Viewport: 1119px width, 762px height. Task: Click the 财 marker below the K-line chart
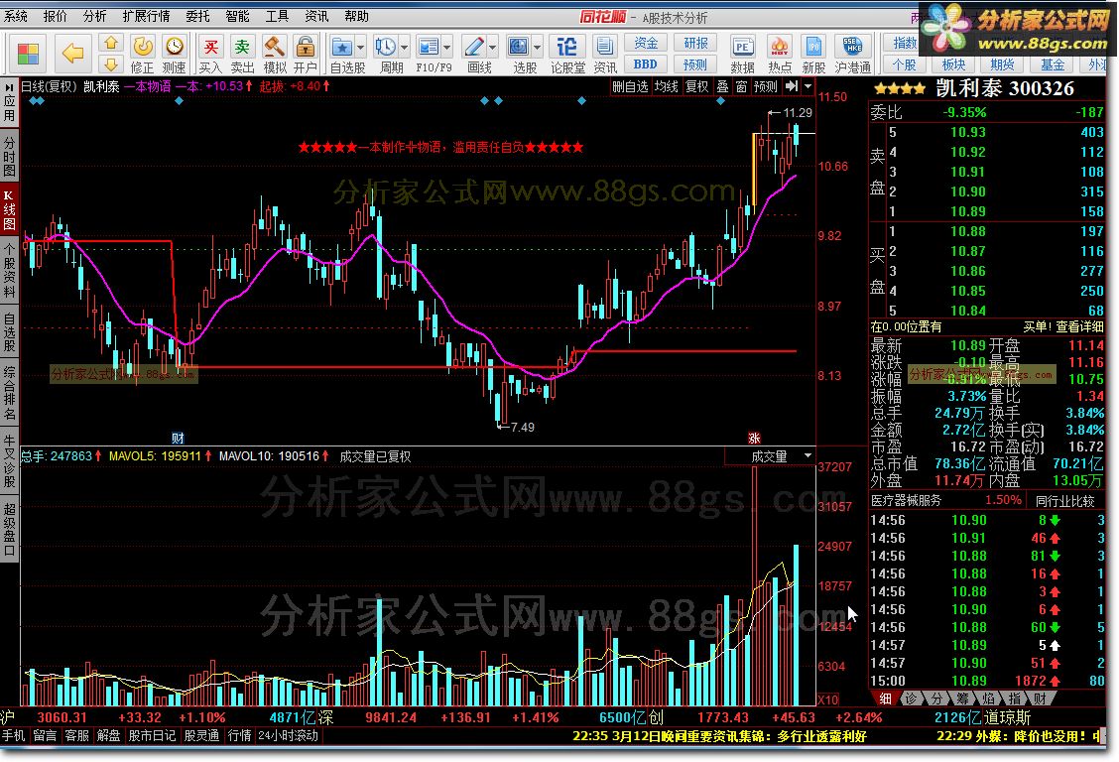click(x=178, y=439)
